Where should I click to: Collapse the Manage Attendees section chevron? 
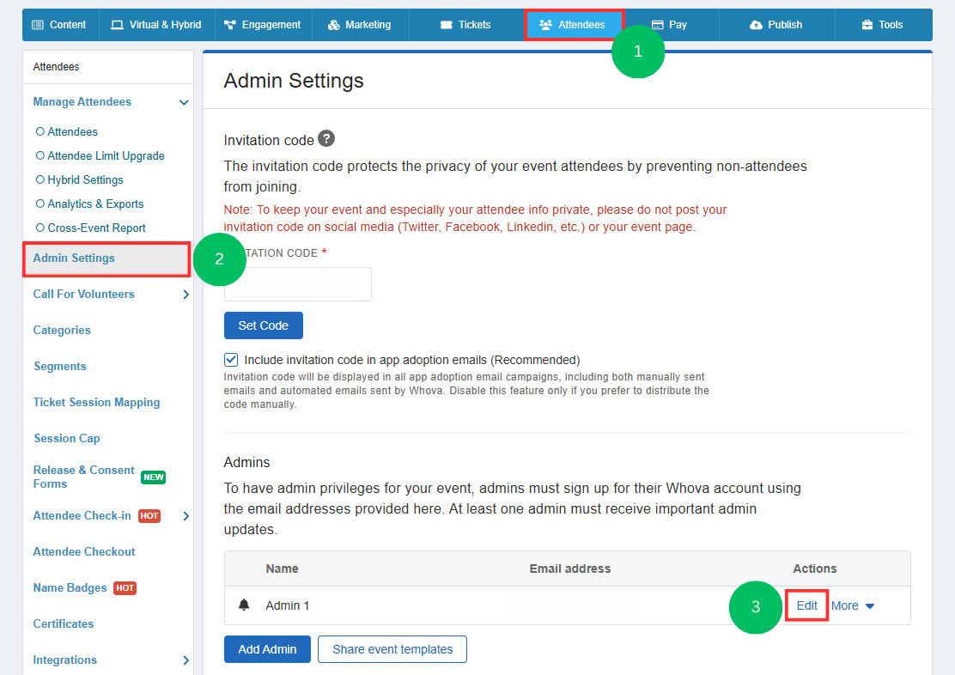tap(183, 102)
